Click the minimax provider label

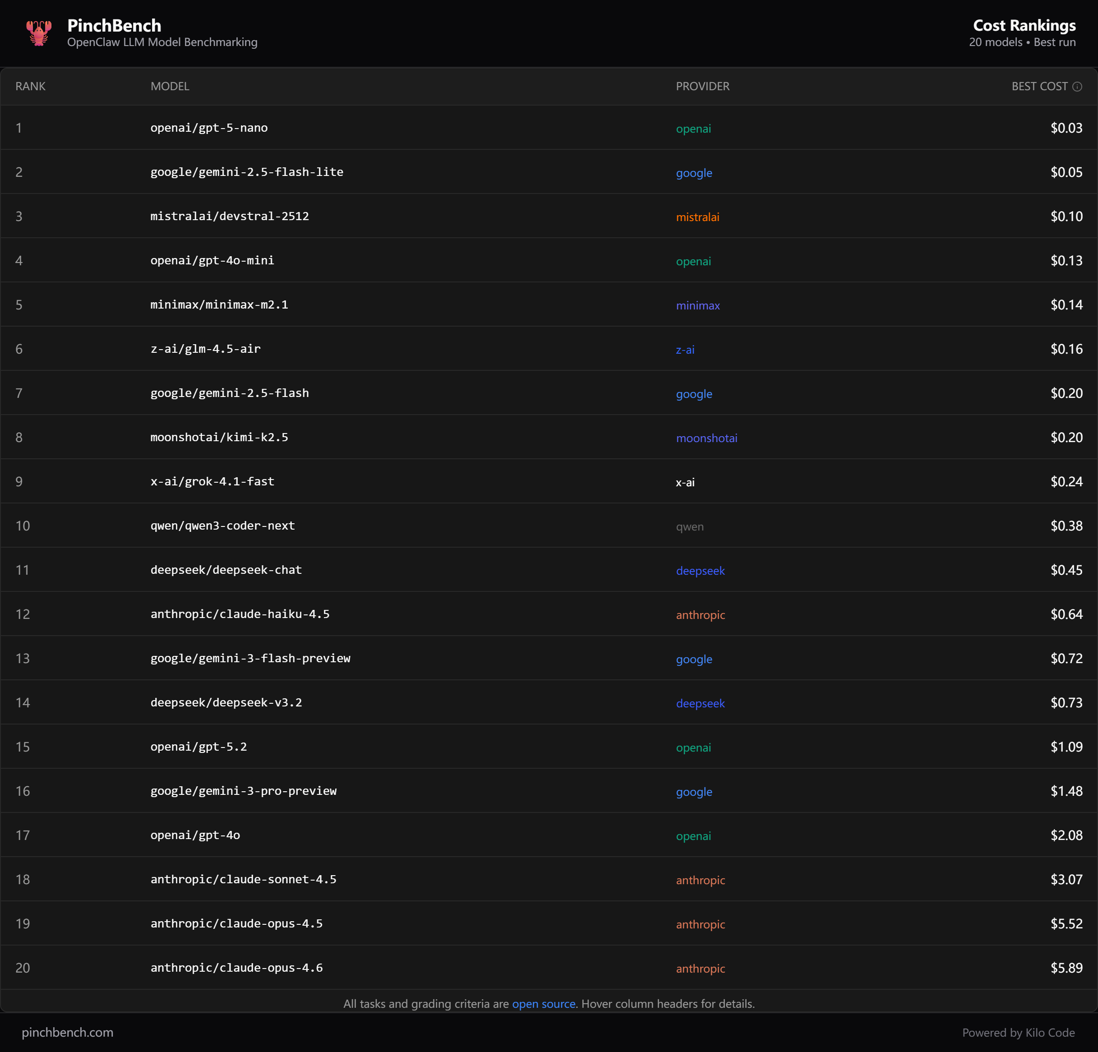click(697, 305)
